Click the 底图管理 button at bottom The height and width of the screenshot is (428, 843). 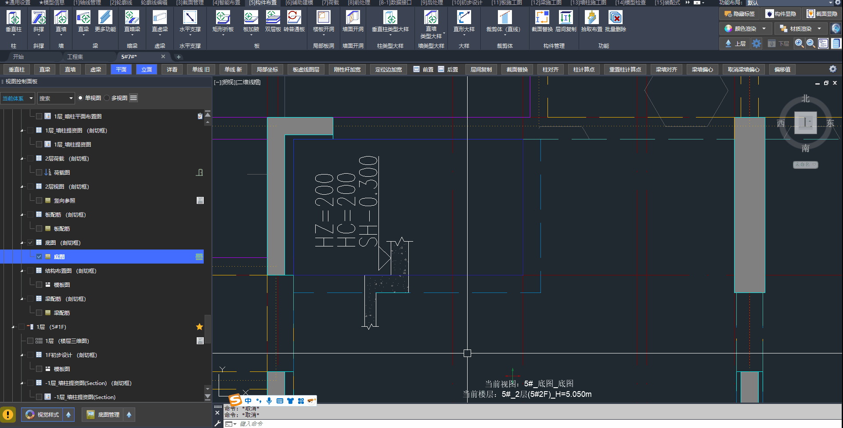tap(104, 415)
